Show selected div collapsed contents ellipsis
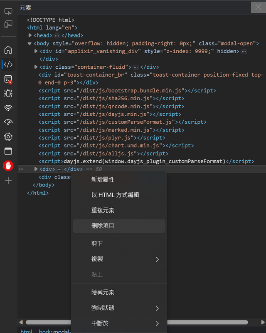 (x=59, y=169)
